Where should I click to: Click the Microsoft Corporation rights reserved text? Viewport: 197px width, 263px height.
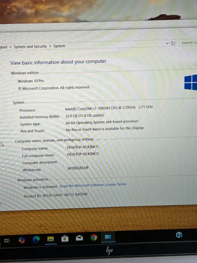tap(54, 88)
